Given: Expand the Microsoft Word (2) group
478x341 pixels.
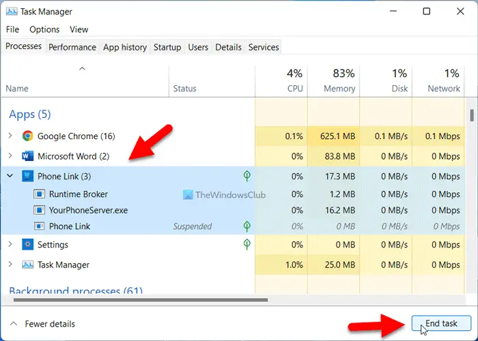Looking at the screenshot, I should [x=10, y=156].
